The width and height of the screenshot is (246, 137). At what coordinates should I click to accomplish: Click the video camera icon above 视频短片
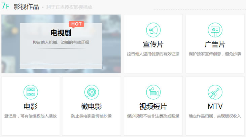click(153, 92)
